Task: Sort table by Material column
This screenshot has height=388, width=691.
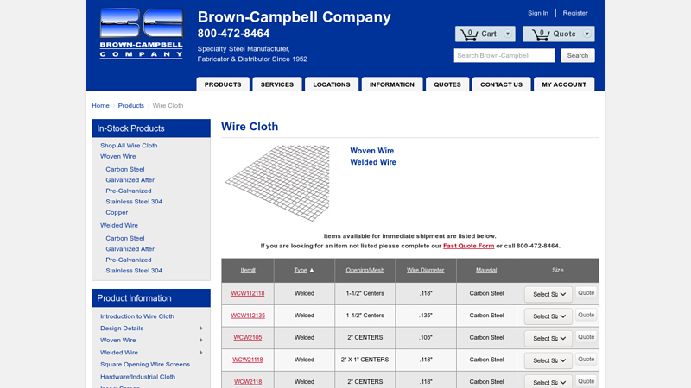Action: pos(486,270)
